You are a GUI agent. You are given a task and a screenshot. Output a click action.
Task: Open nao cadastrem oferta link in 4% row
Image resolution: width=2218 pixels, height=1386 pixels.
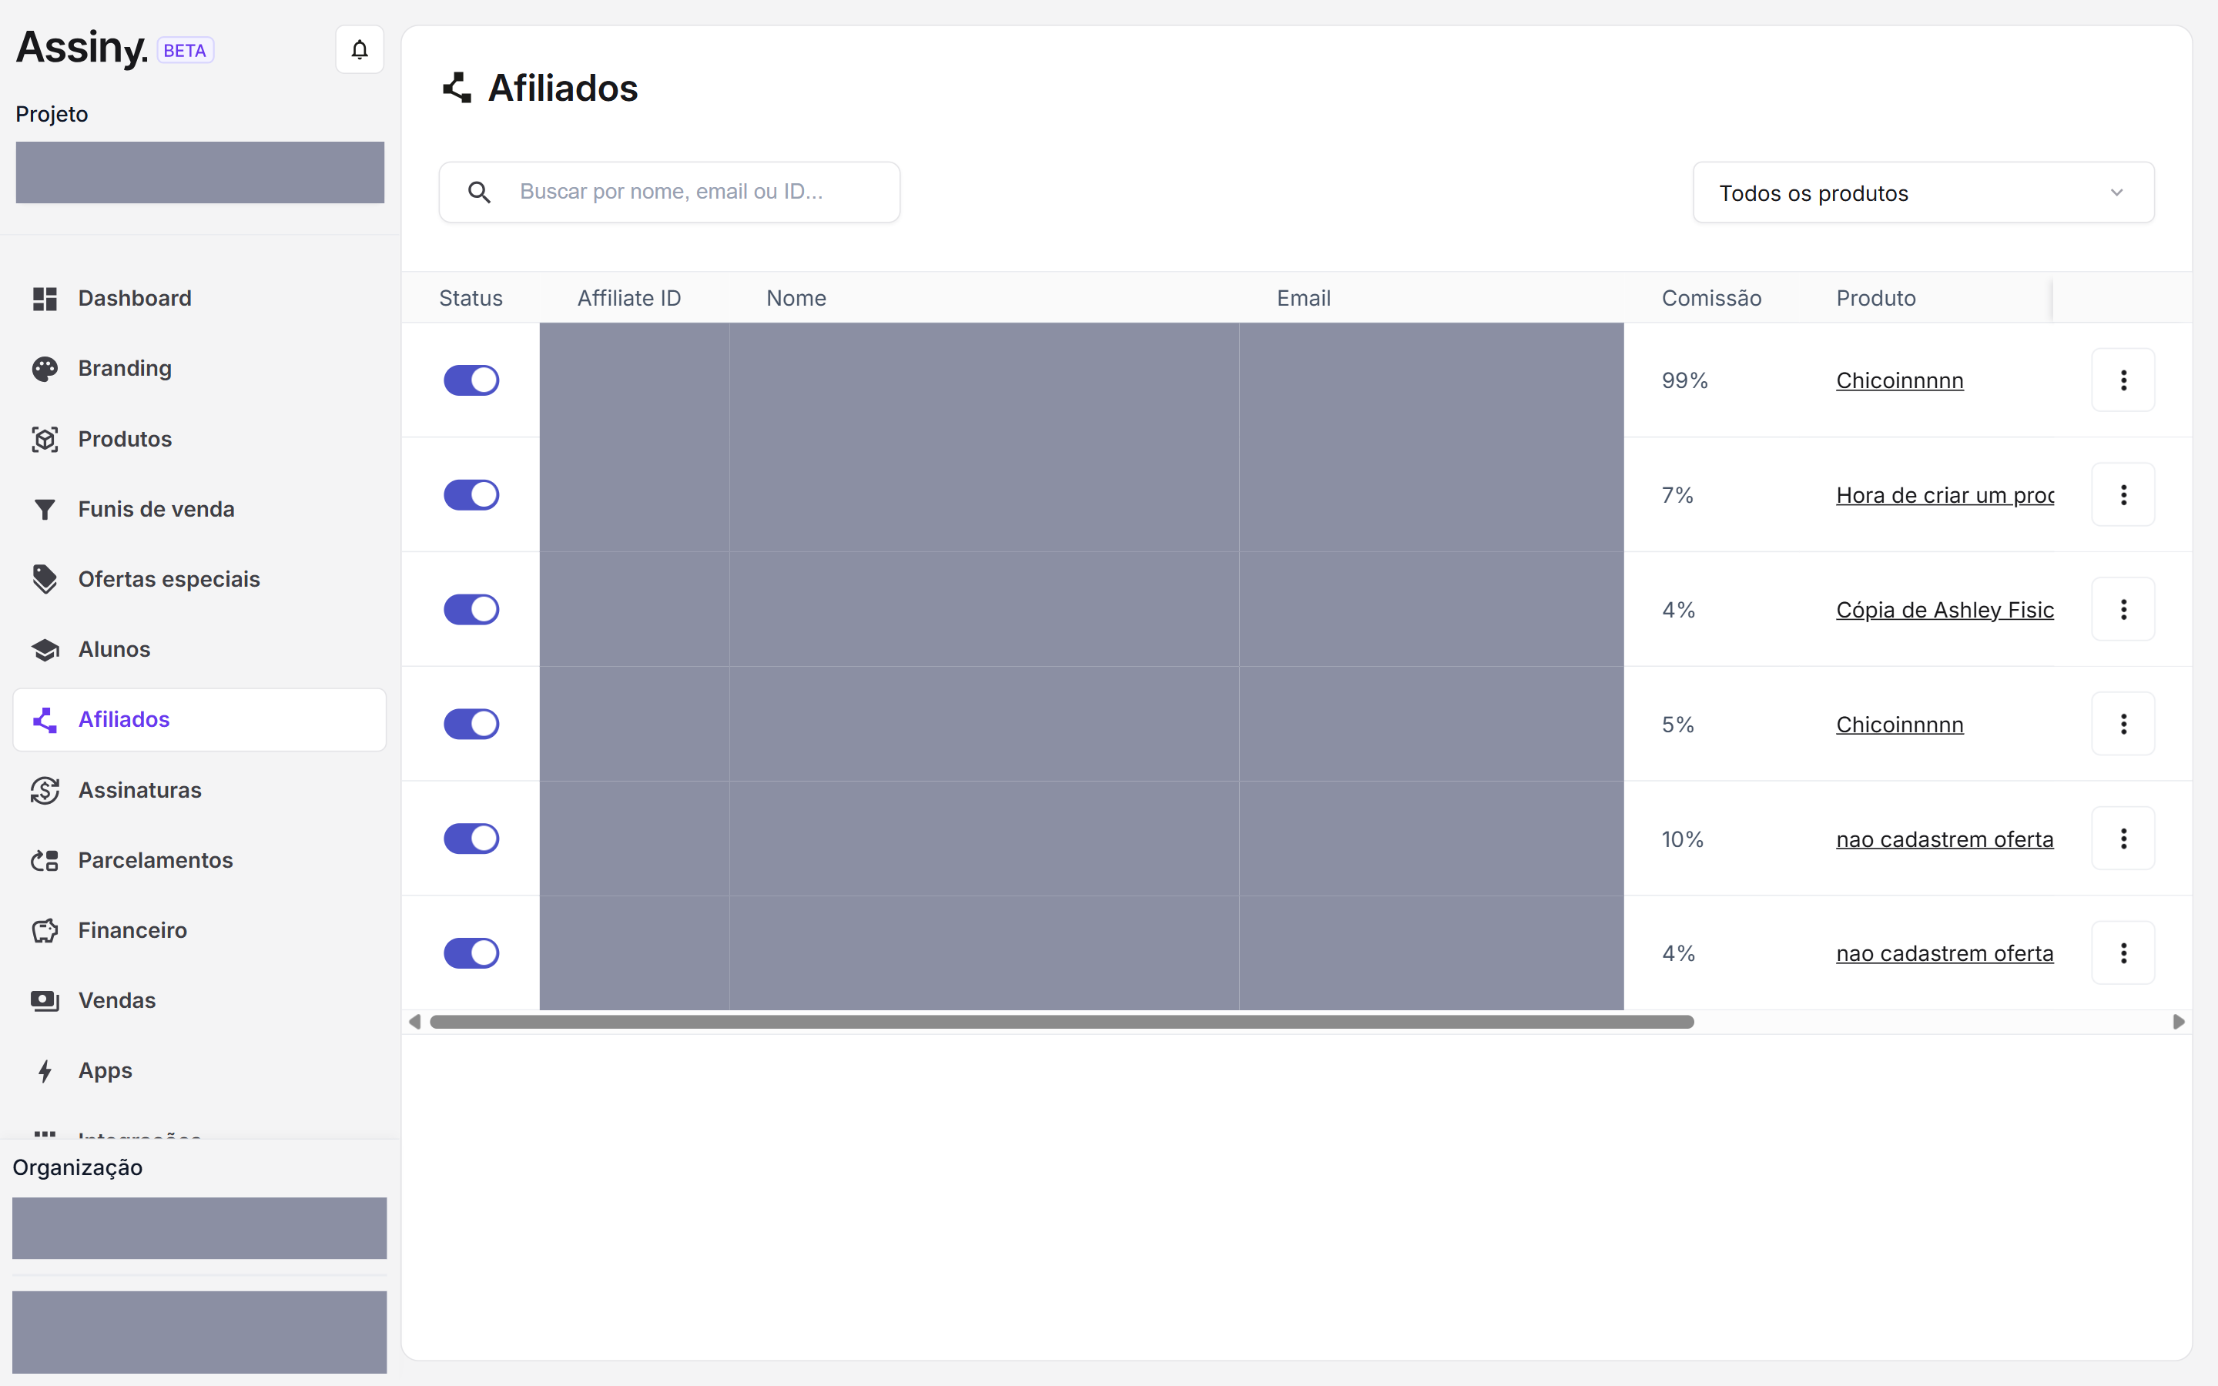[x=1945, y=953]
